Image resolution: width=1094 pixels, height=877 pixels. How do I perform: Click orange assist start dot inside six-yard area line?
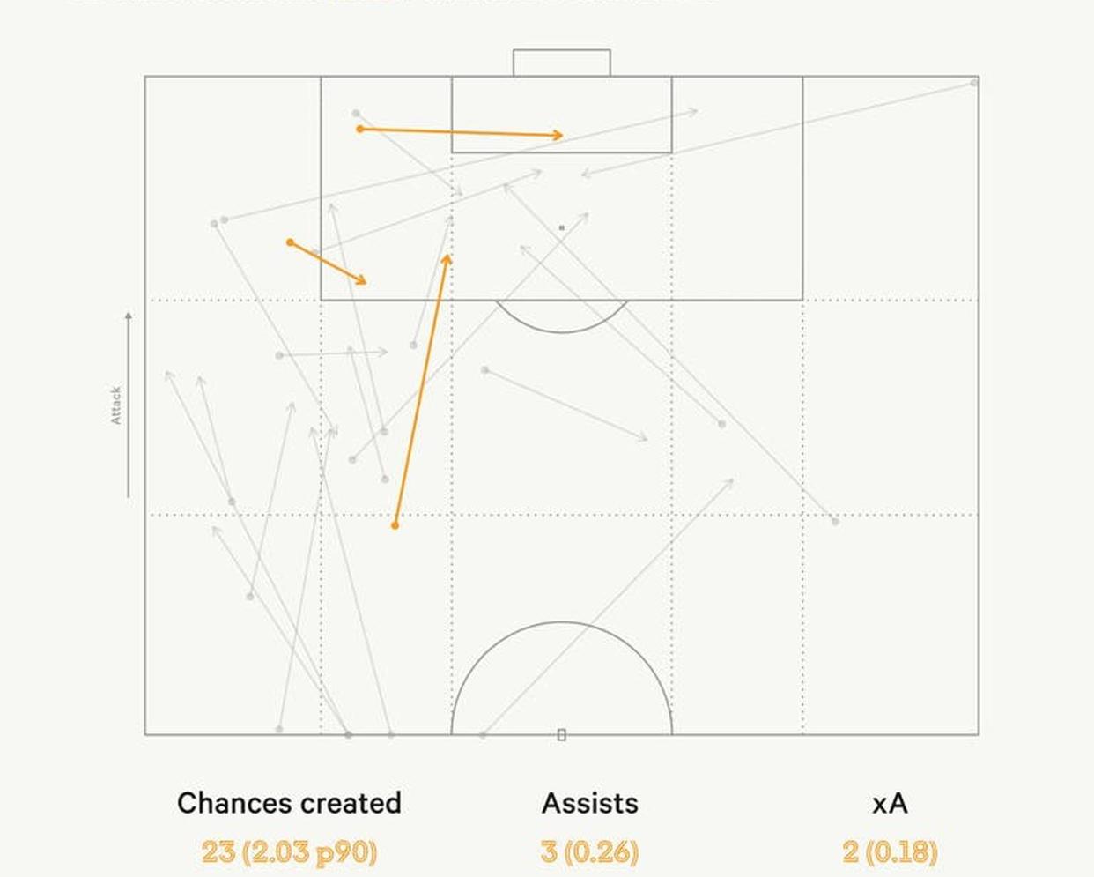[360, 130]
